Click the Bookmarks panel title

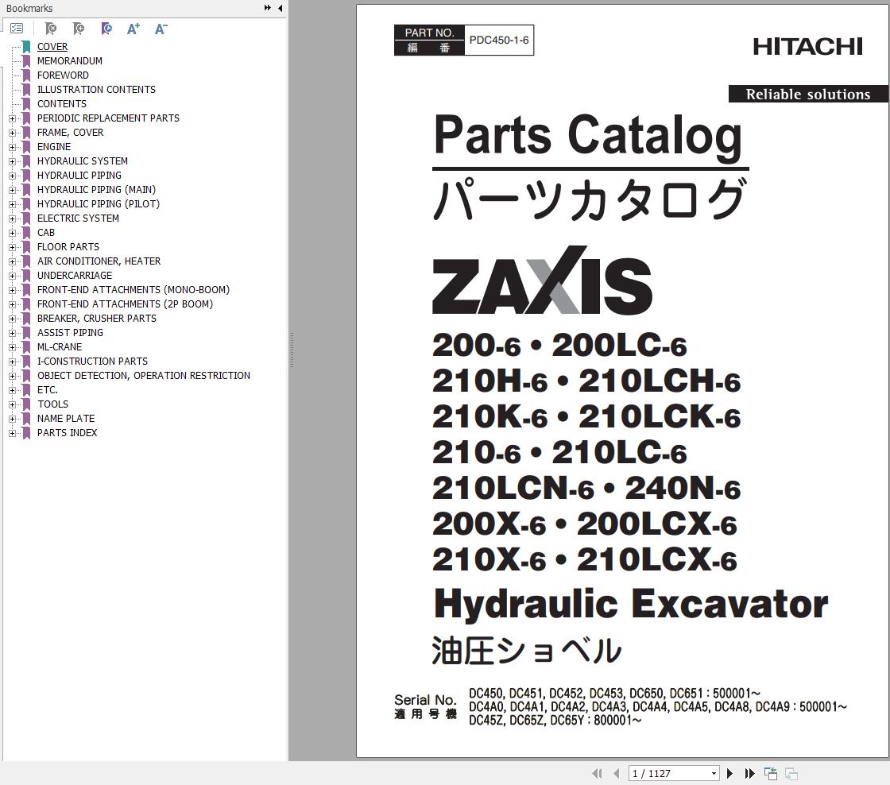(29, 9)
